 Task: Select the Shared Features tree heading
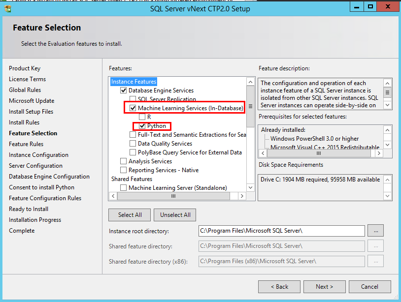pos(132,179)
